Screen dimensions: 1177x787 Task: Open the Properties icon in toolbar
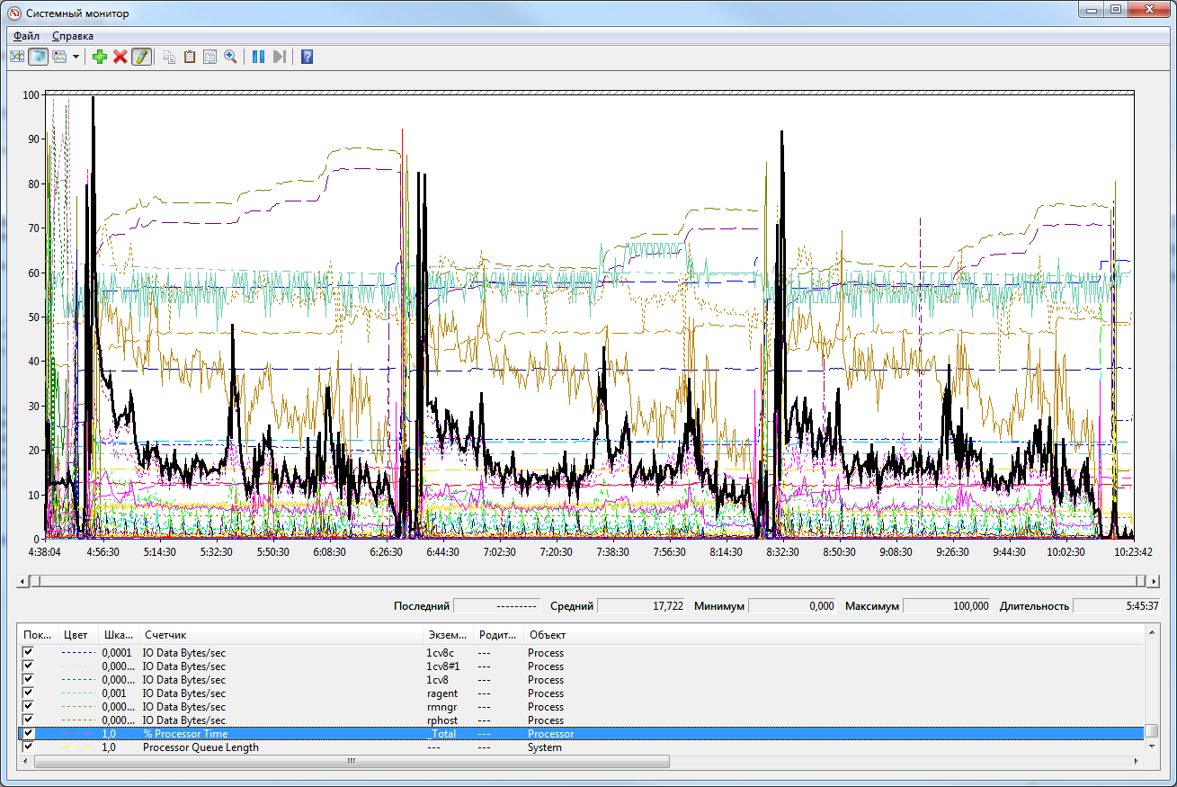210,57
